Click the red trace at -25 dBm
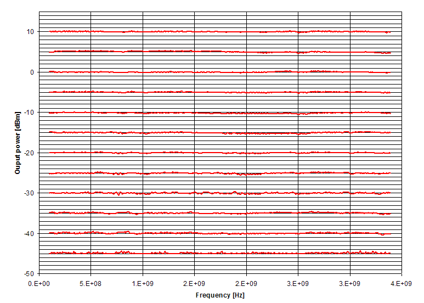The width and height of the screenshot is (424, 303). pos(219,173)
